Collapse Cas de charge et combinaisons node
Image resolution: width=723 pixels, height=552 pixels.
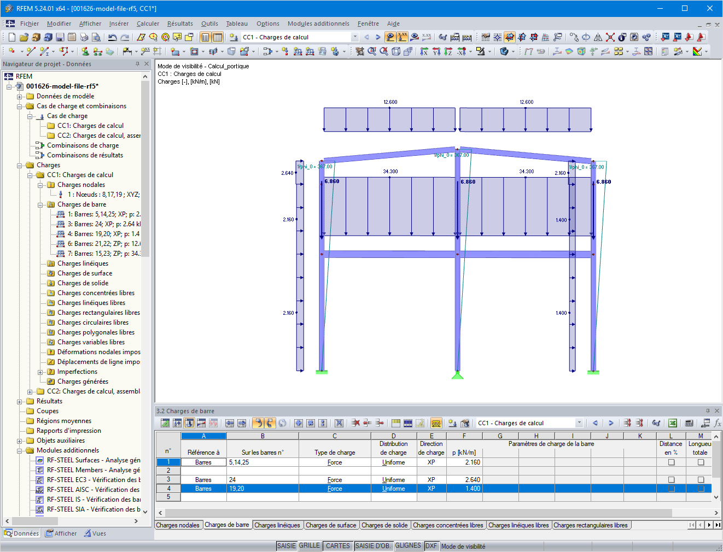pos(20,106)
